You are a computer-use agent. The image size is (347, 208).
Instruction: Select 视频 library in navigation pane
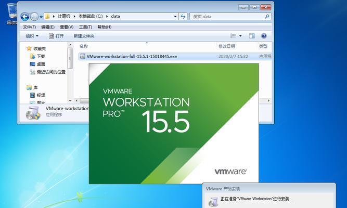click(x=37, y=95)
